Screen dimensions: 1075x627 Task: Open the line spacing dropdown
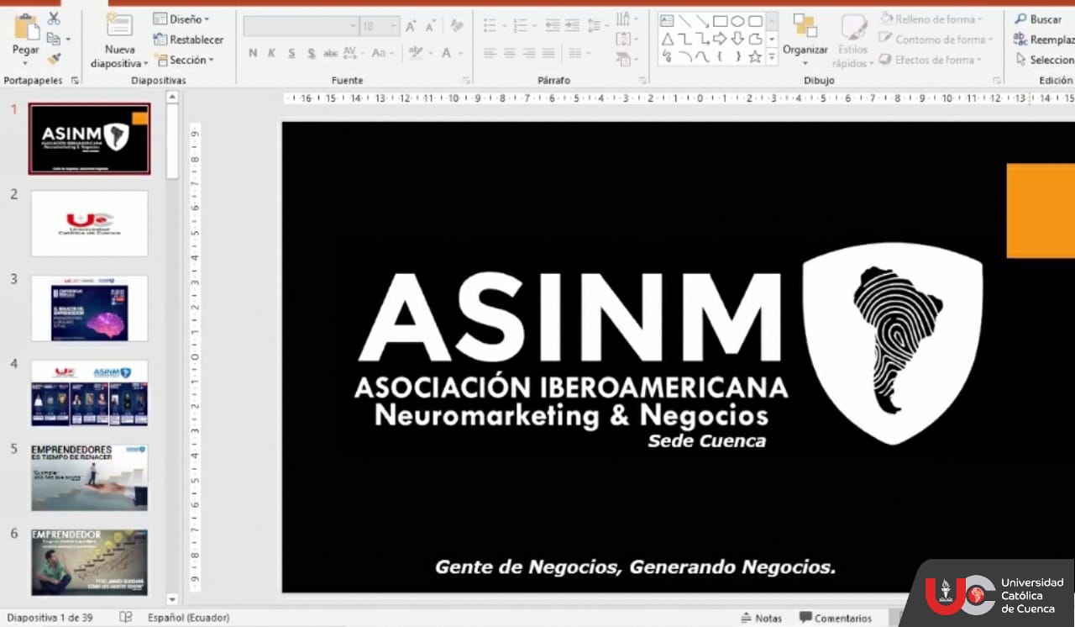tap(597, 26)
